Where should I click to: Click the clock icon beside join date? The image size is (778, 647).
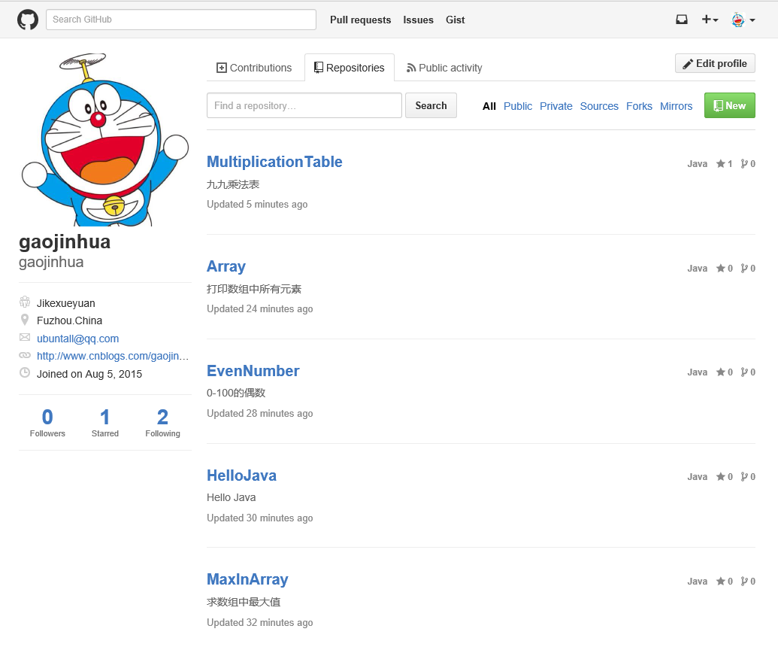click(25, 372)
